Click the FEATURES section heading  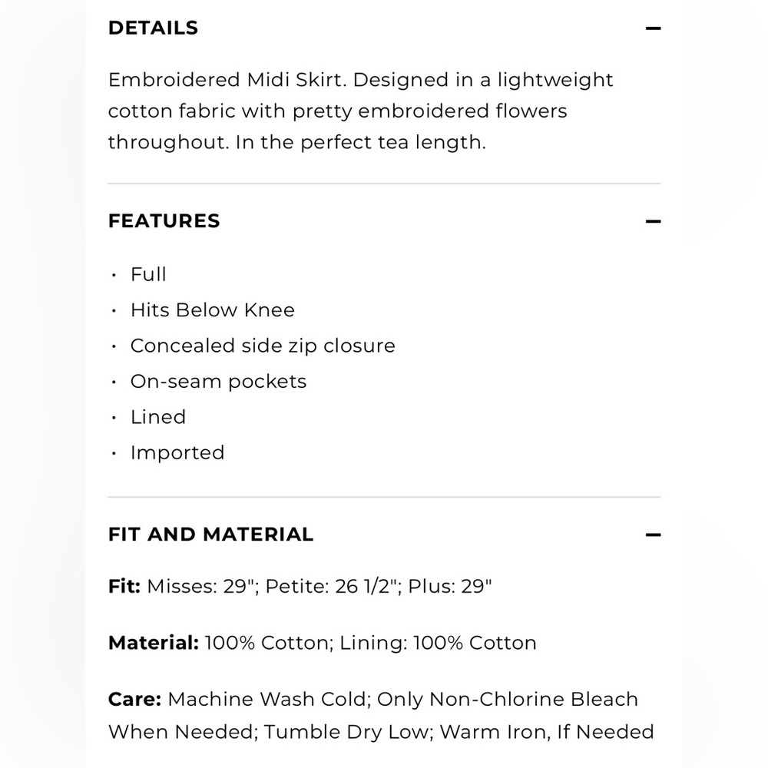[x=164, y=221]
